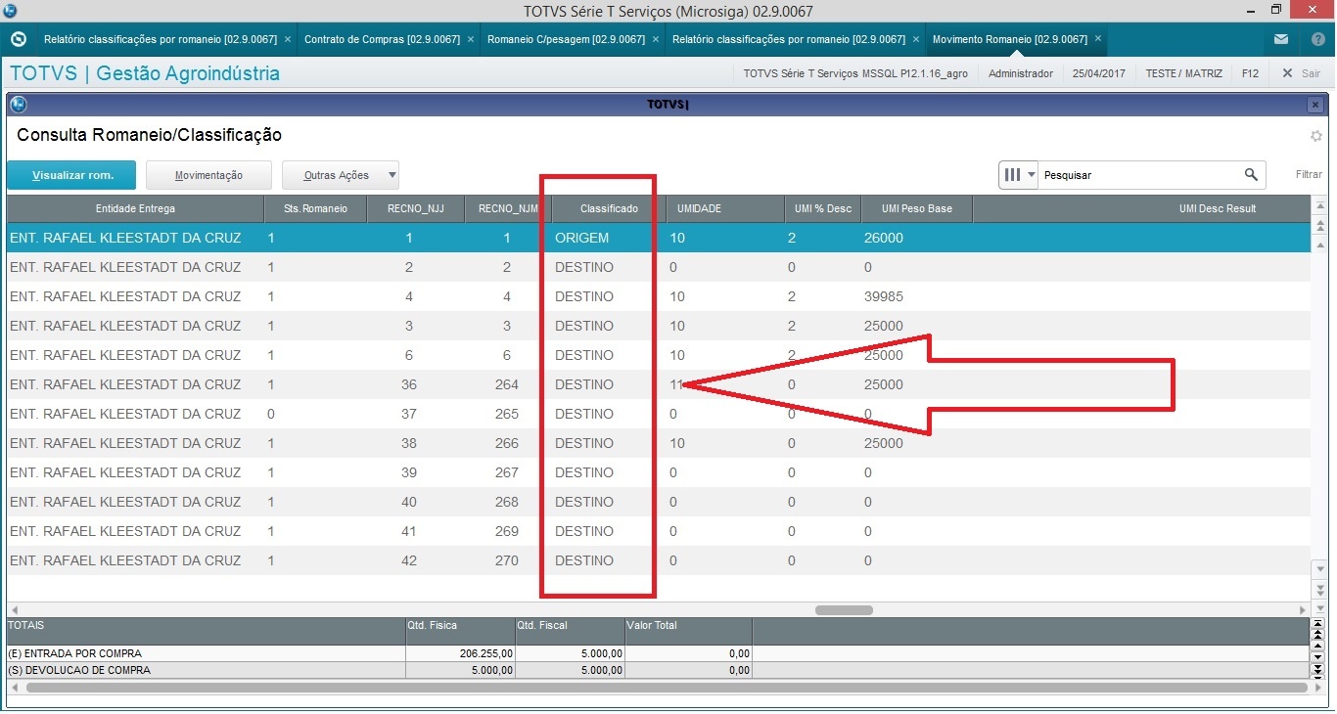This screenshot has height=714, width=1337.
Task: Click grid double down-arrow page button
Action: [x=1318, y=592]
